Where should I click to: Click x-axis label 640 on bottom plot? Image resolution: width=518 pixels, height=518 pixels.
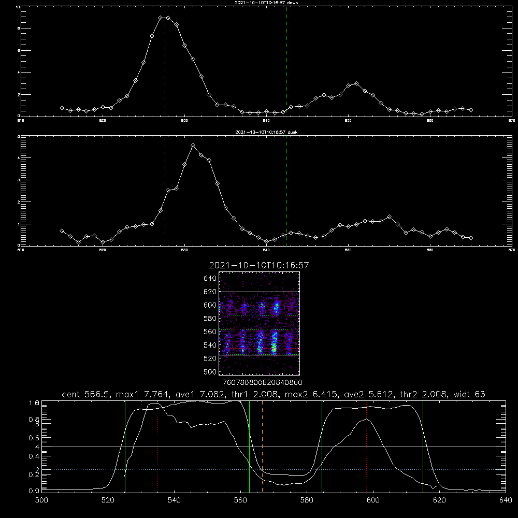tap(506, 500)
